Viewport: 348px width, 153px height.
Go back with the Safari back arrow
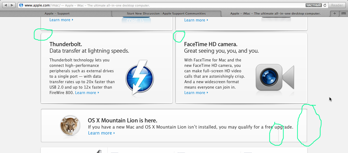5,5
